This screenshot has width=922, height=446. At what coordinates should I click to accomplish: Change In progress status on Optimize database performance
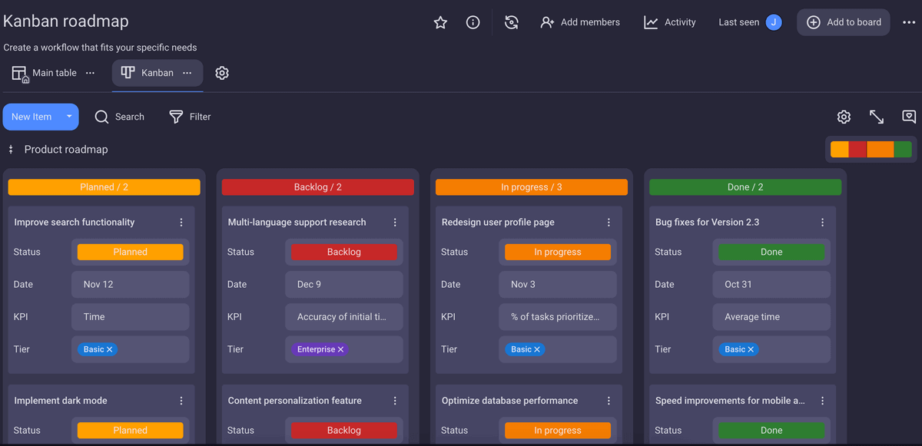[557, 431]
